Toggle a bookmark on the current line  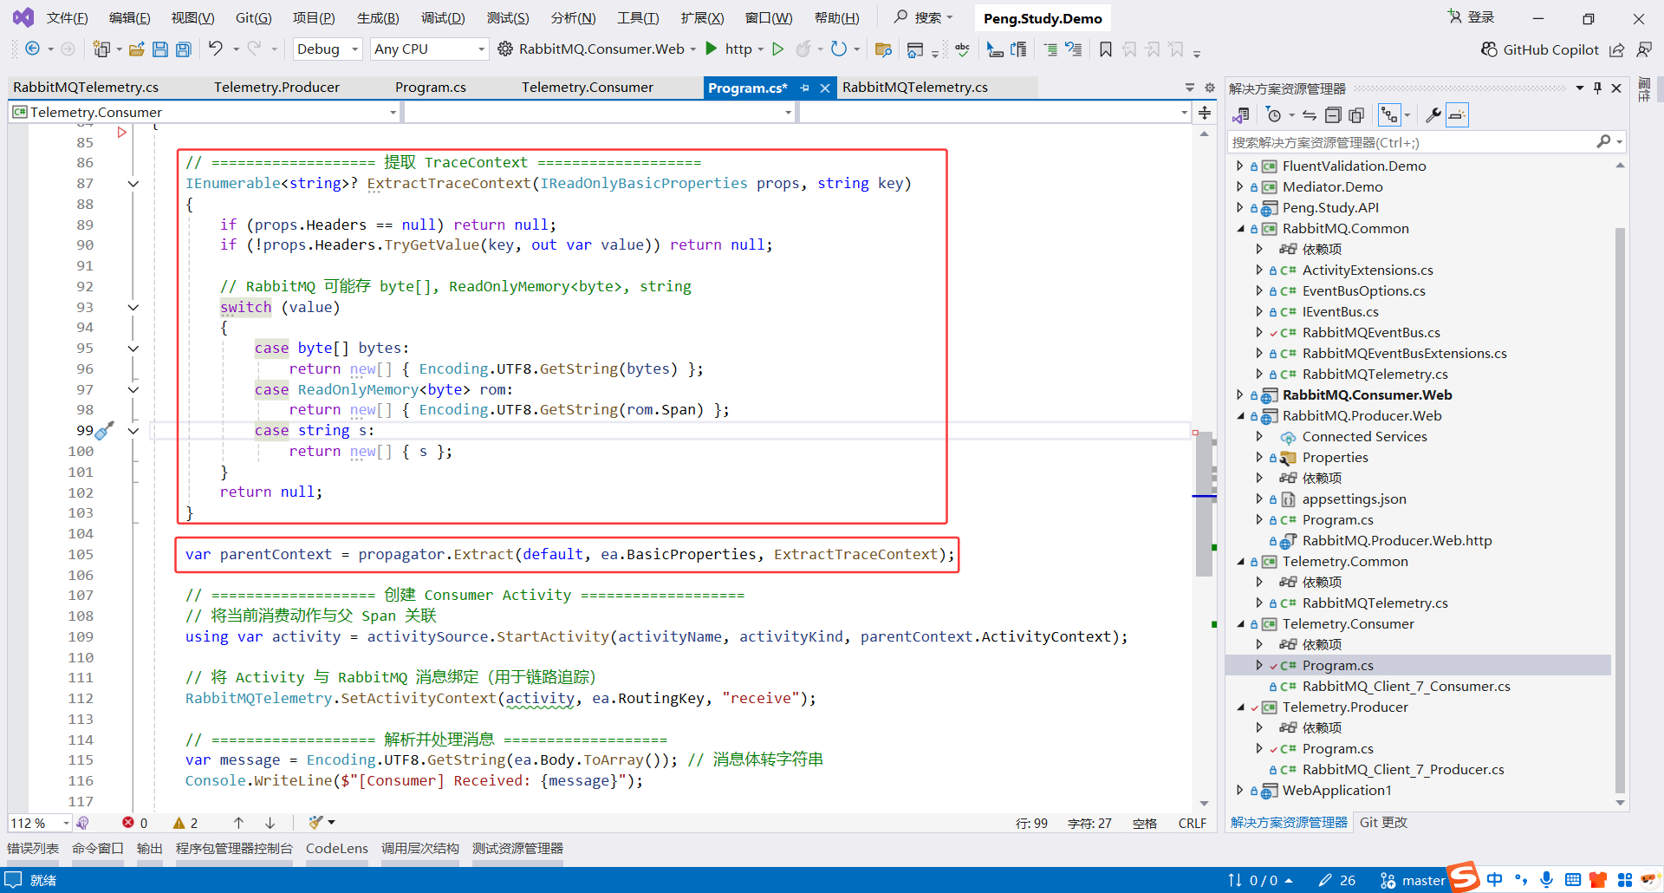(x=1106, y=49)
